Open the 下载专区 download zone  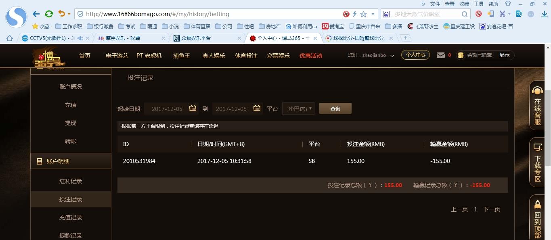coord(537,161)
